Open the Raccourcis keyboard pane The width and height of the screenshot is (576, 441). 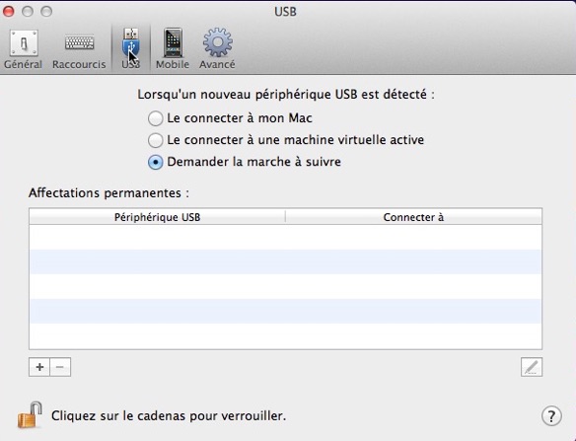click(x=79, y=49)
